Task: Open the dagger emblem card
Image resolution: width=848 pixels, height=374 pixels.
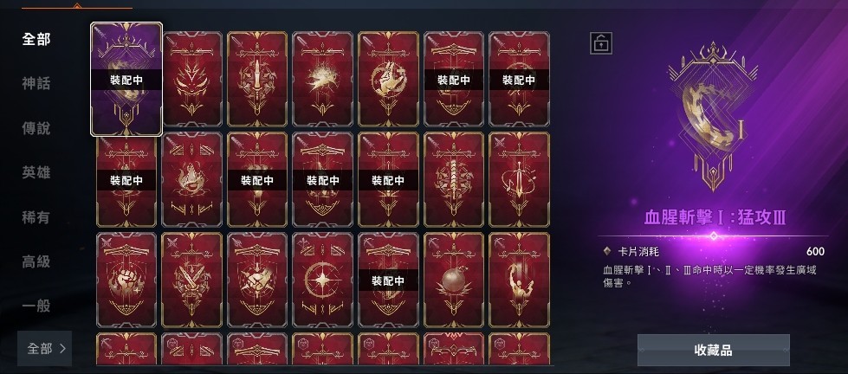Action: (257, 79)
